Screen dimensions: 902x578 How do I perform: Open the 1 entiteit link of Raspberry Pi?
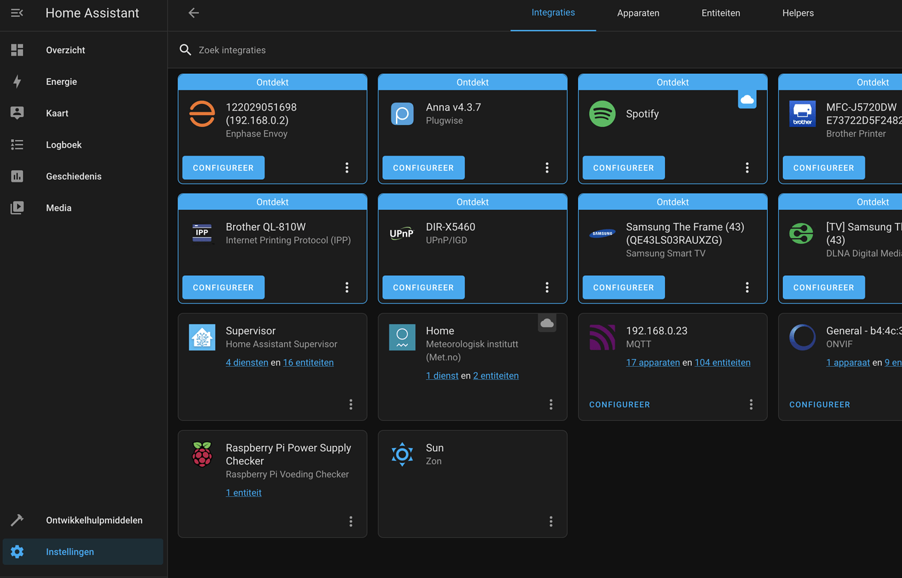(244, 493)
